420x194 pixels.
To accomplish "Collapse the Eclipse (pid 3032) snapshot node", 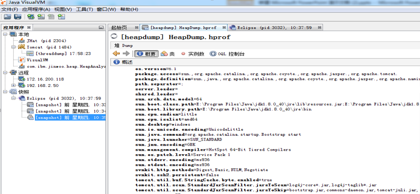I will pos(14,98).
